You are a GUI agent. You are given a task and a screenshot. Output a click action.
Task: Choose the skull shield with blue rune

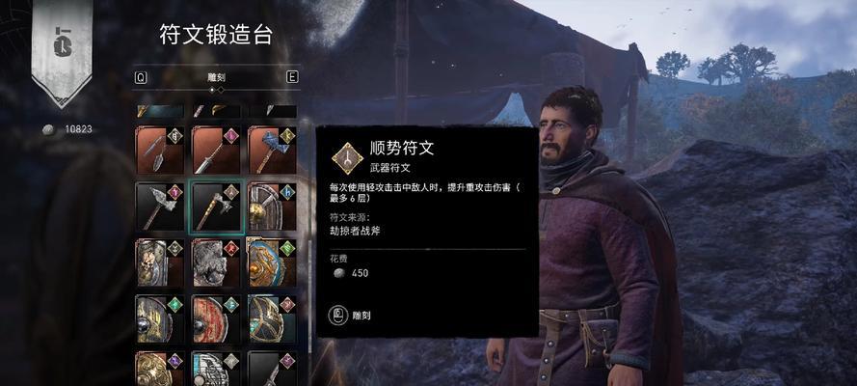[x=273, y=207]
